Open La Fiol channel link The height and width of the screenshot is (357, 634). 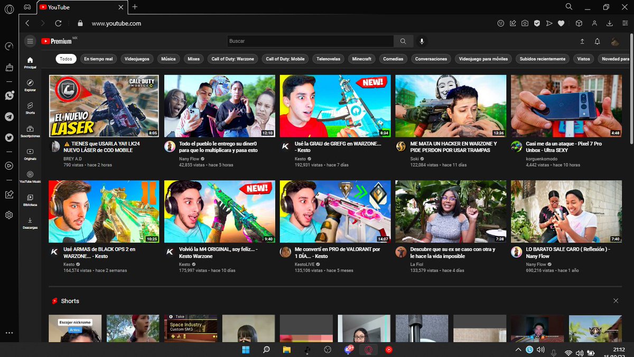417,264
